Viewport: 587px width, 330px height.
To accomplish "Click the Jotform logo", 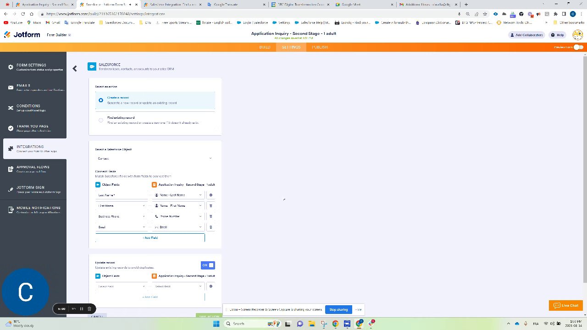I will [22, 35].
